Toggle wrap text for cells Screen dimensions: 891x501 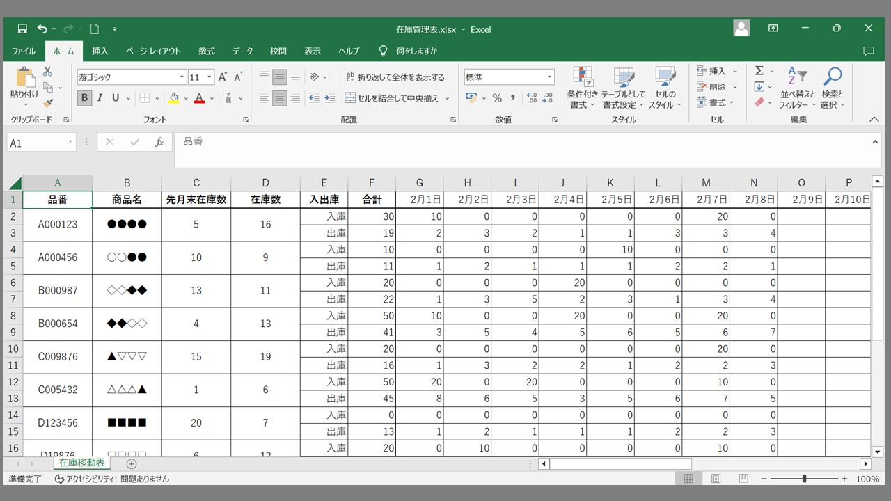point(395,77)
